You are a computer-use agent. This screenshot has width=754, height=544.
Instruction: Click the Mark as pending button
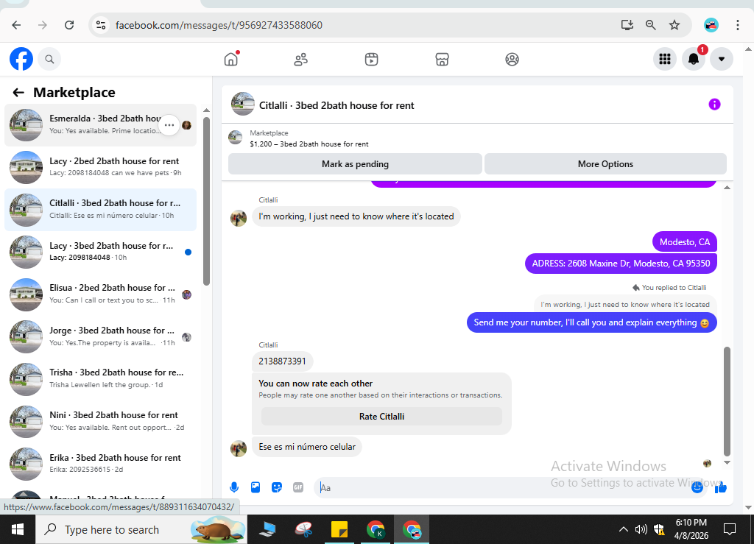point(355,164)
